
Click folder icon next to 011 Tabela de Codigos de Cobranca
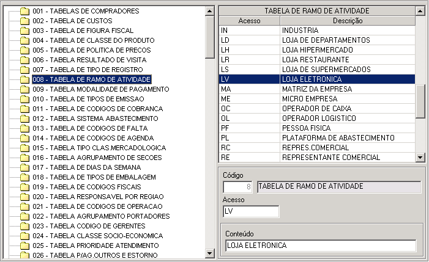(24, 109)
